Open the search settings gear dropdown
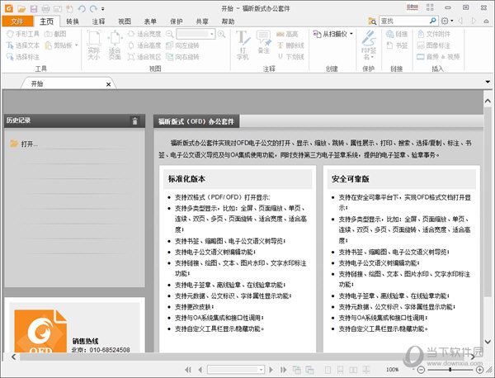495x378 pixels. tap(447, 21)
